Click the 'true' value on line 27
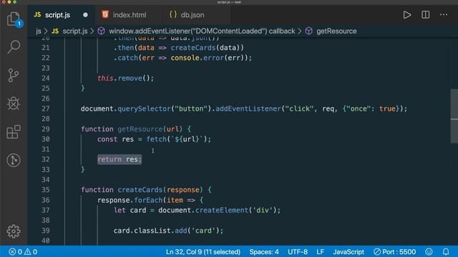This screenshot has height=257, width=458. (x=387, y=109)
